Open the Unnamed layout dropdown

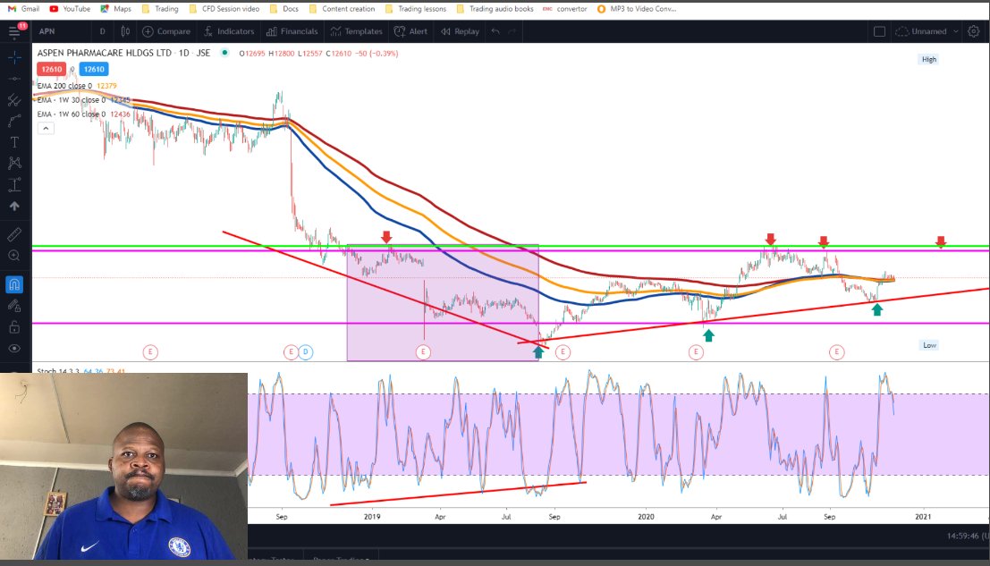point(927,31)
